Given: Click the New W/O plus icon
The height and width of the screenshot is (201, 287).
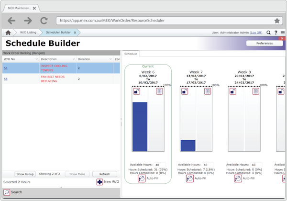Looking at the screenshot, I should 99,182.
